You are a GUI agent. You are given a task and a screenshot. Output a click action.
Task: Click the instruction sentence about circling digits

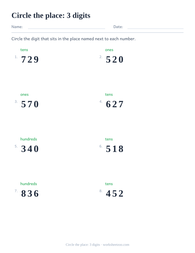click(73, 39)
